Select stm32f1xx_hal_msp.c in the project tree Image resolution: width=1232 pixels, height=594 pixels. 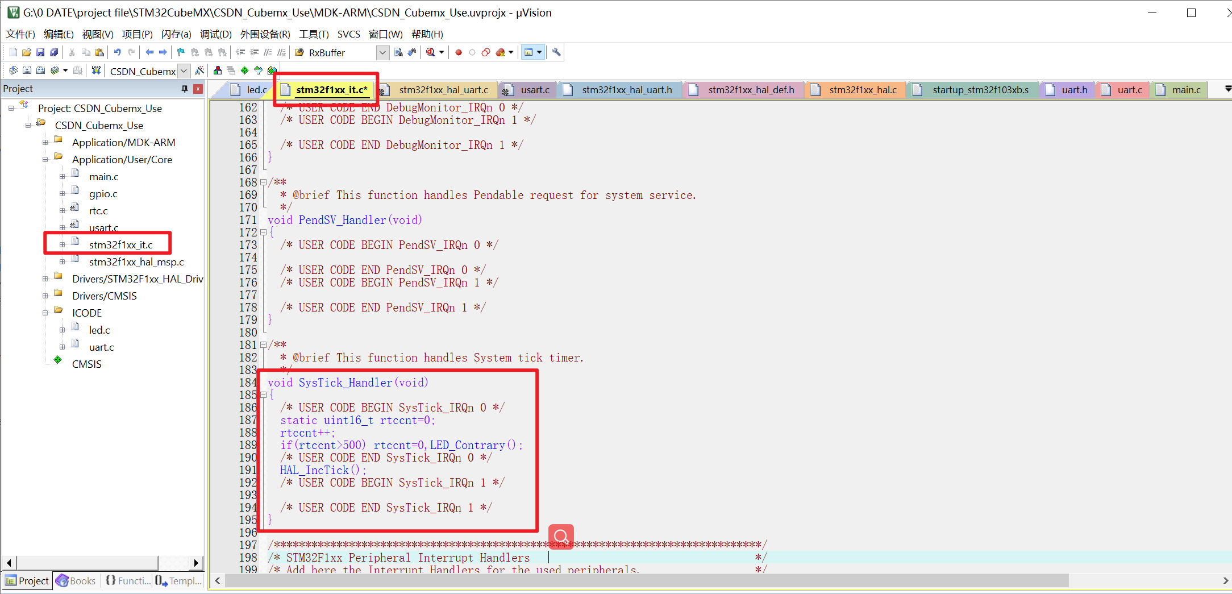point(136,262)
